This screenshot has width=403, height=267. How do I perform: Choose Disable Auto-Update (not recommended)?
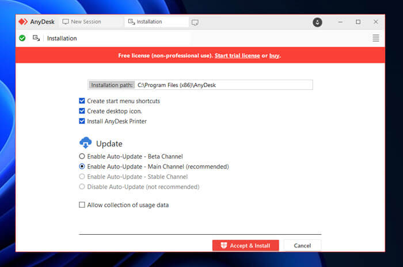tap(82, 187)
